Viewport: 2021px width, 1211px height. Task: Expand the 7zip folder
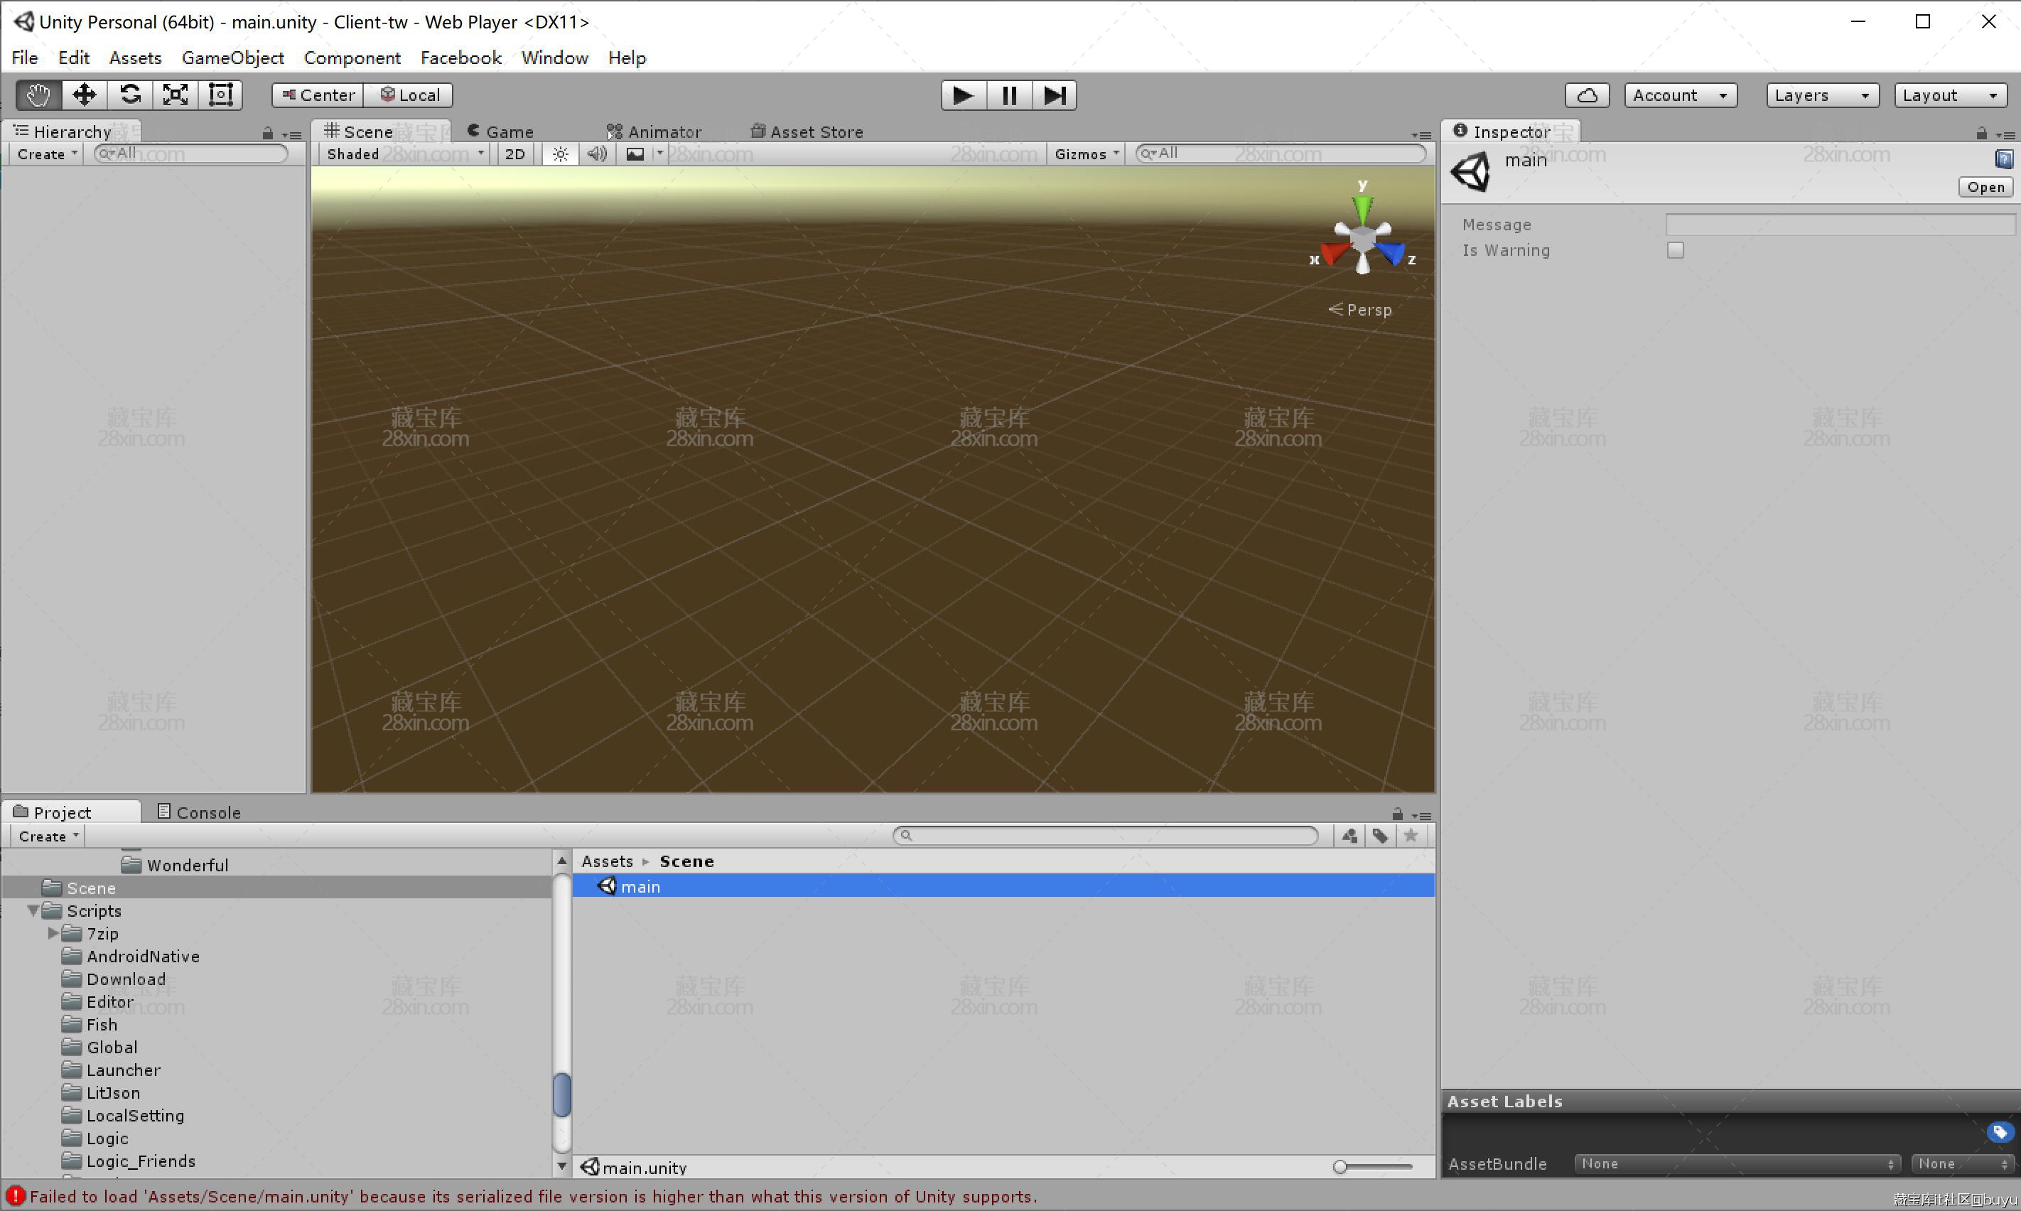pos(53,932)
